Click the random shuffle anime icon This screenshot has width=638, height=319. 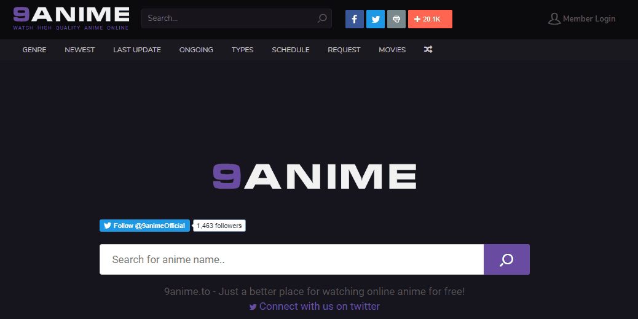428,50
